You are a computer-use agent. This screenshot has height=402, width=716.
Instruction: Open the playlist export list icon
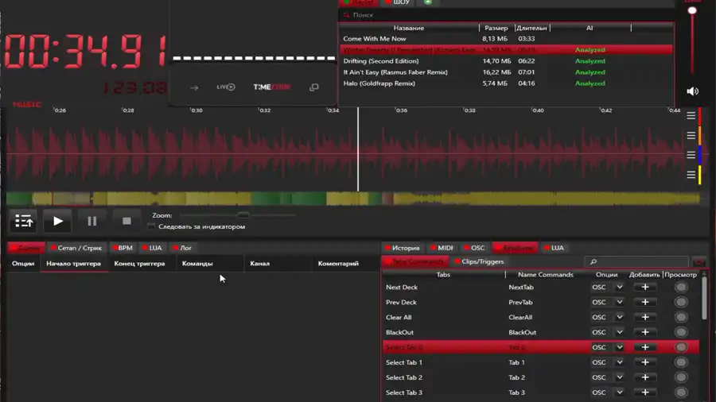point(24,221)
